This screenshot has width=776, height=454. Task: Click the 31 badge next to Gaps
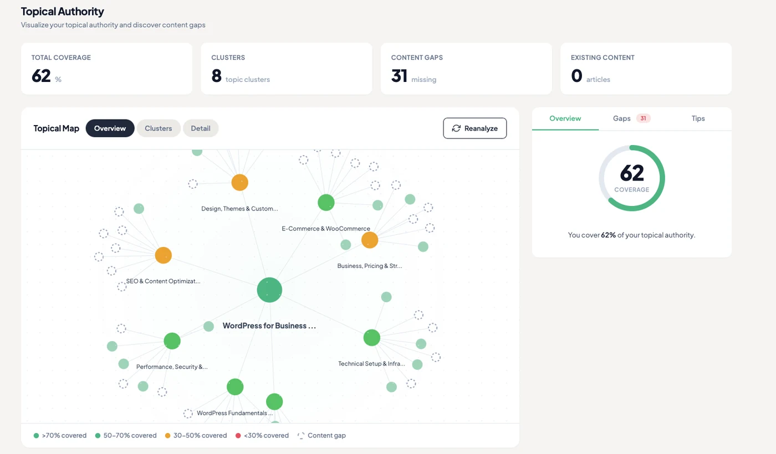click(643, 118)
